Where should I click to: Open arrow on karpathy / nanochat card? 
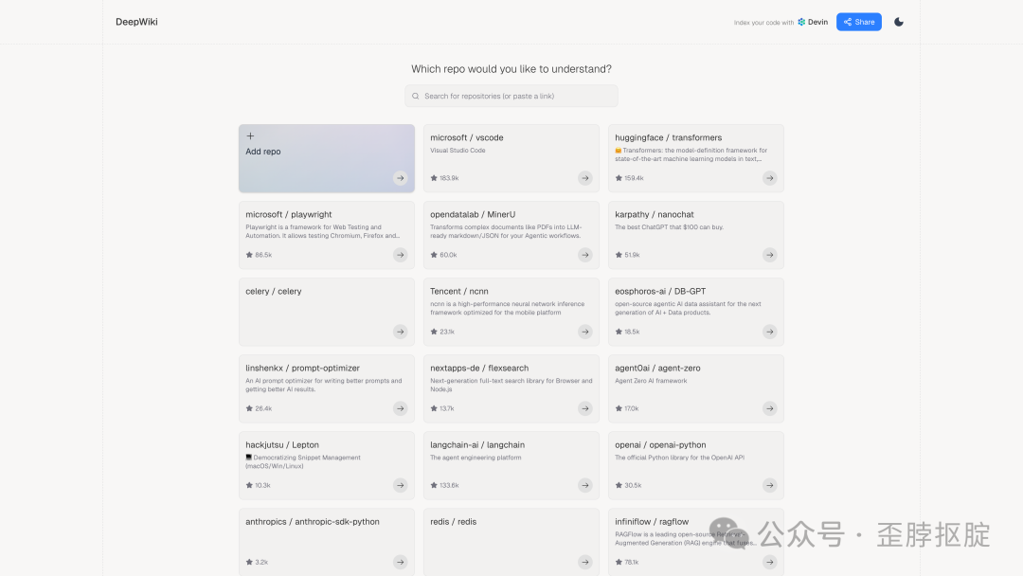770,255
